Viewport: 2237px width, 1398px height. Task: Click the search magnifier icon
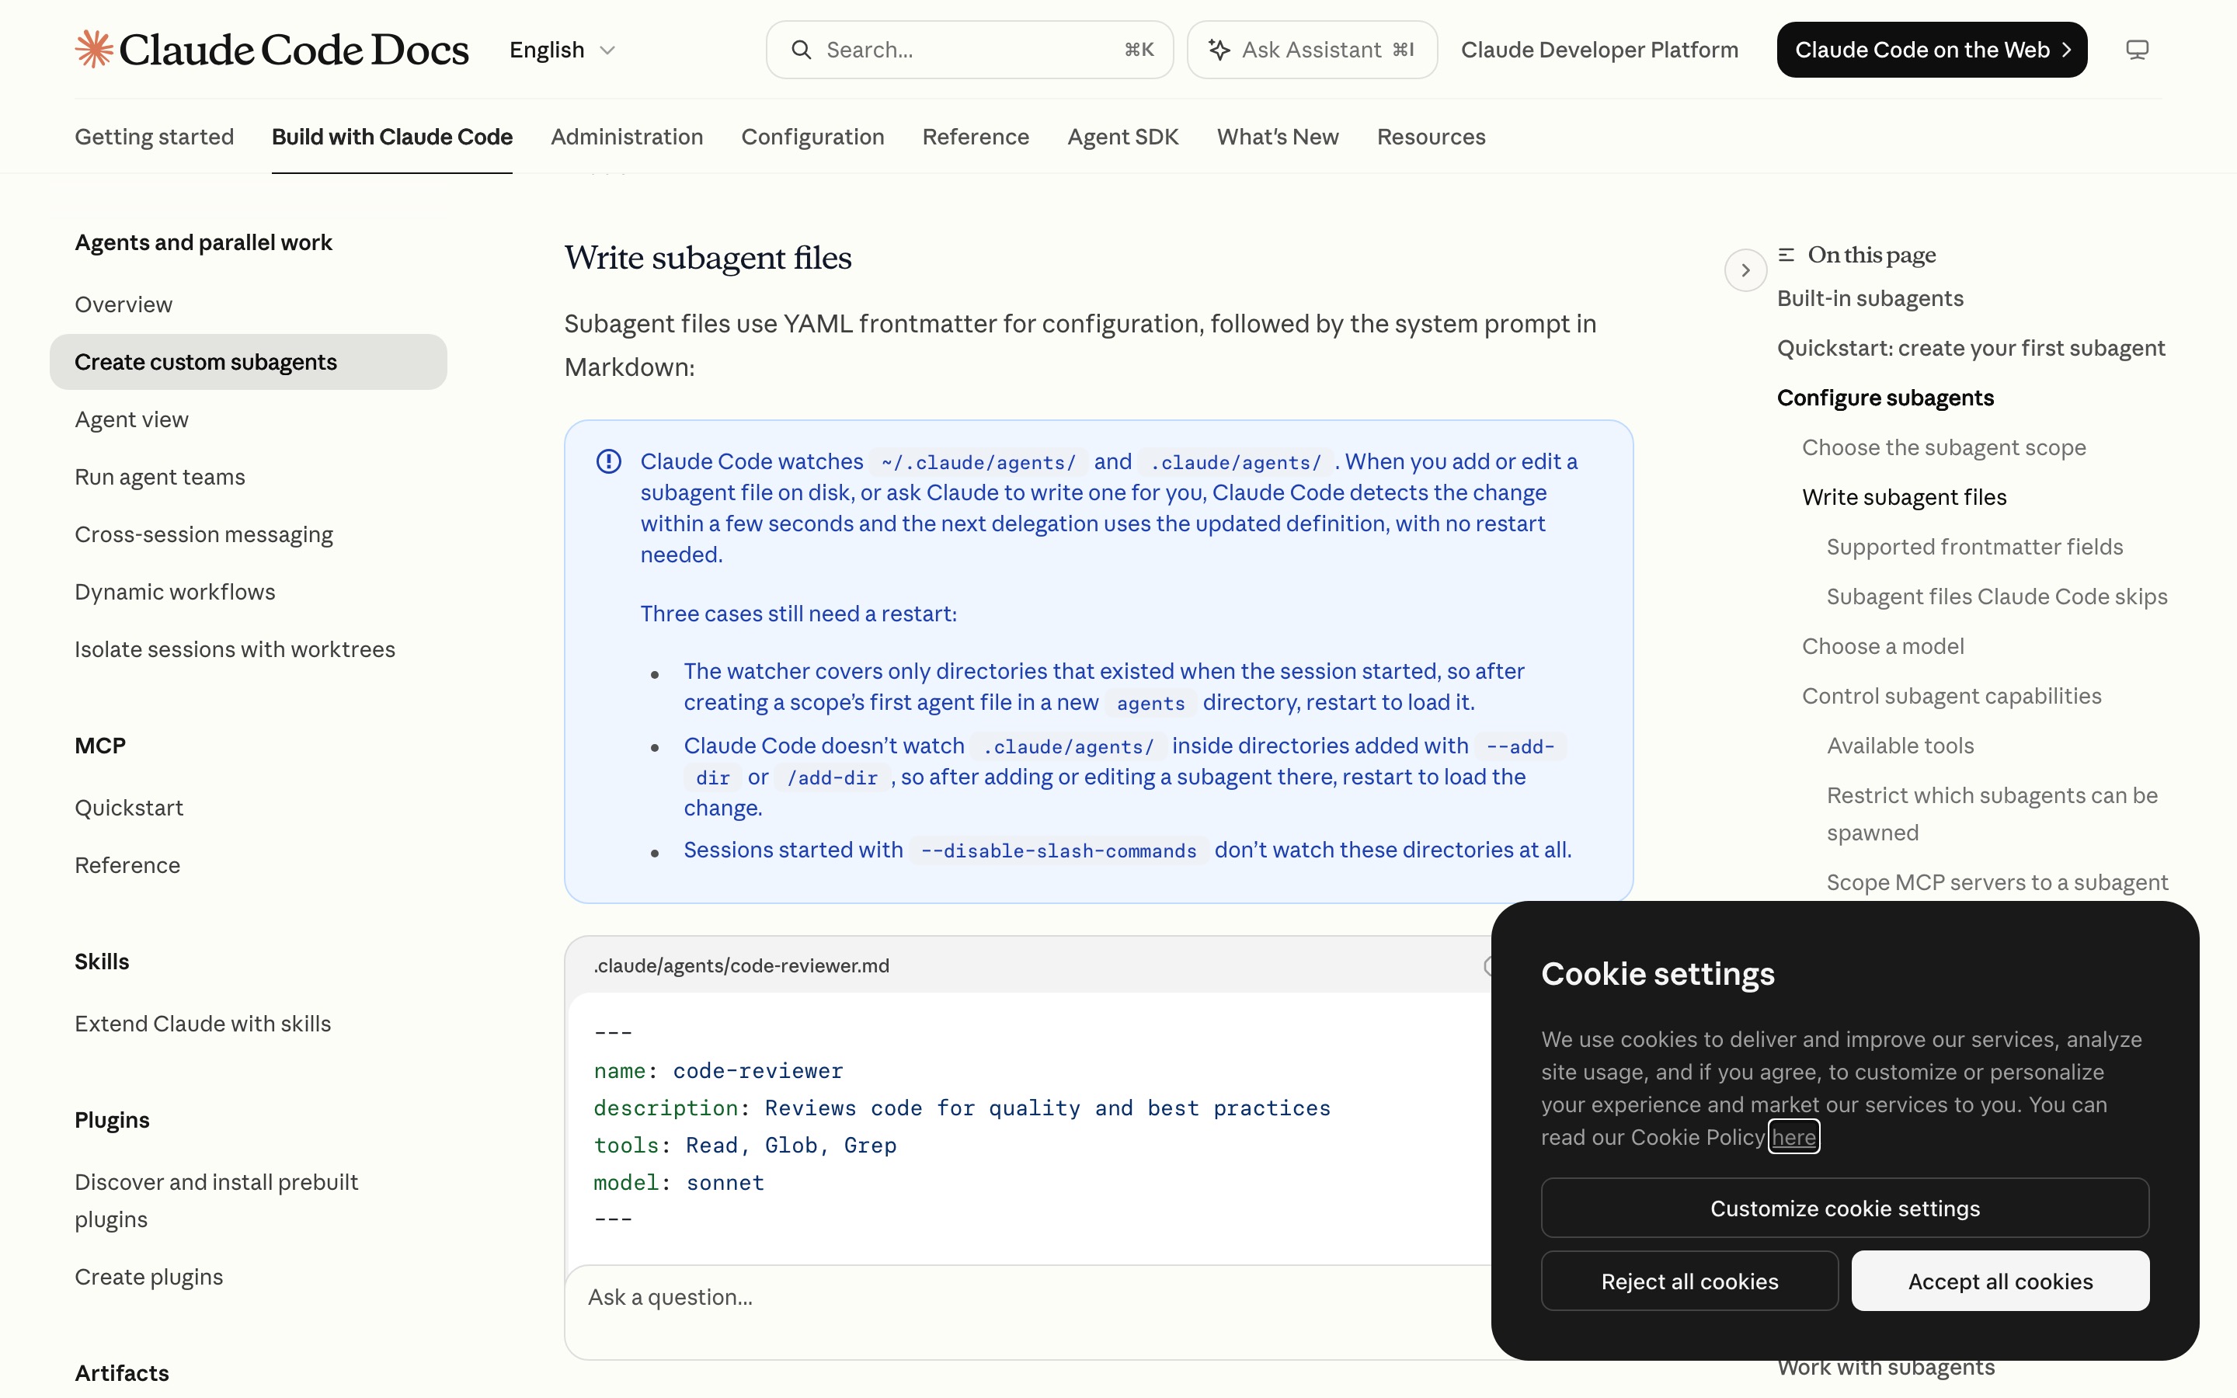802,50
